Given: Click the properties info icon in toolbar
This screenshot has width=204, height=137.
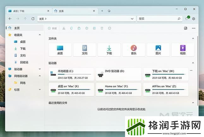Looking at the screenshot, I should (x=110, y=28).
